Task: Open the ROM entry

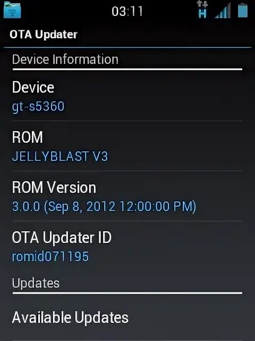Action: pos(127,146)
